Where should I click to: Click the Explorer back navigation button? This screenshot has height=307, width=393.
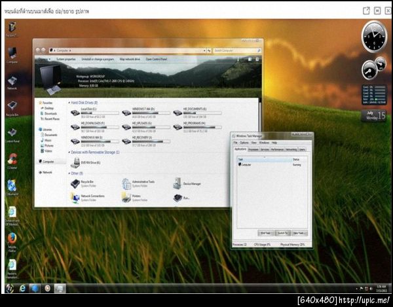[38, 50]
